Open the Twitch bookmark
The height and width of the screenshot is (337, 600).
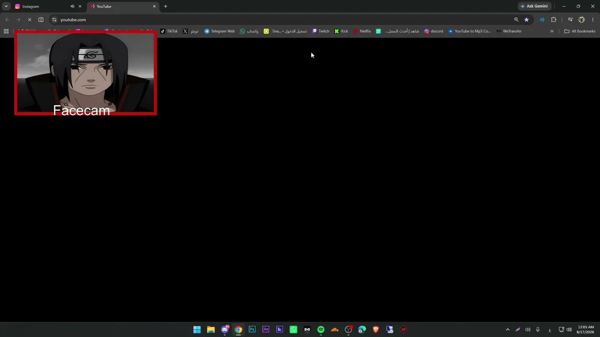click(x=321, y=31)
